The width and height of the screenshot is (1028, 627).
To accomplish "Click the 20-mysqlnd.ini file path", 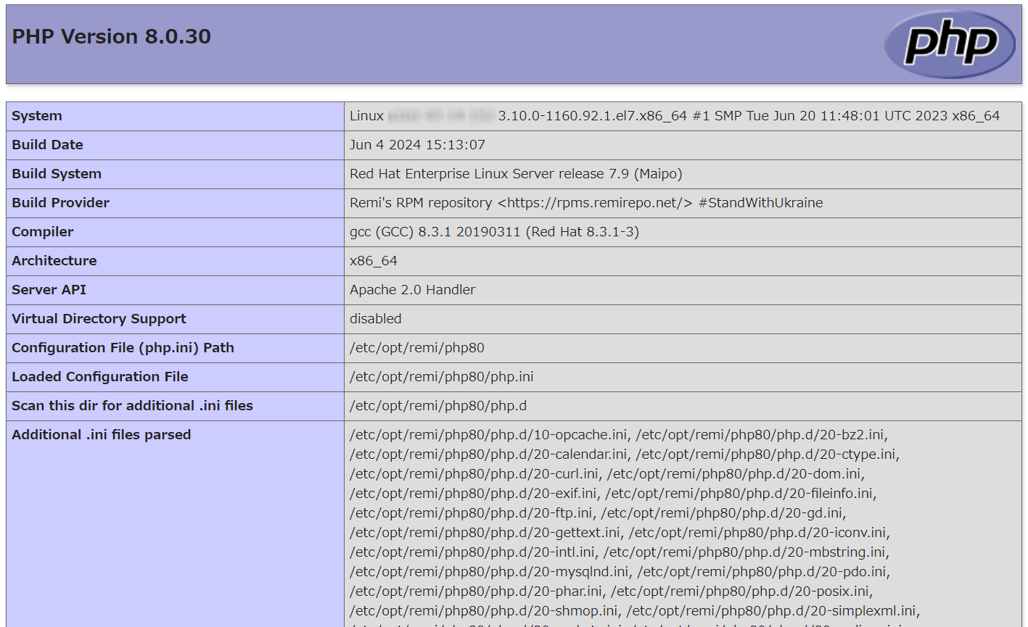I will (x=490, y=572).
